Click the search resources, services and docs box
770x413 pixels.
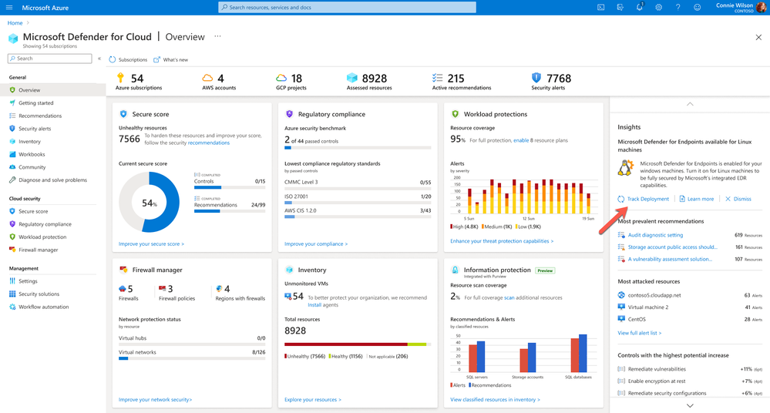click(x=347, y=8)
